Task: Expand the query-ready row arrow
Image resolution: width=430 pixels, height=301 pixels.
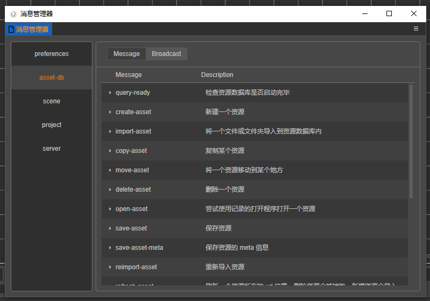Action: 110,93
